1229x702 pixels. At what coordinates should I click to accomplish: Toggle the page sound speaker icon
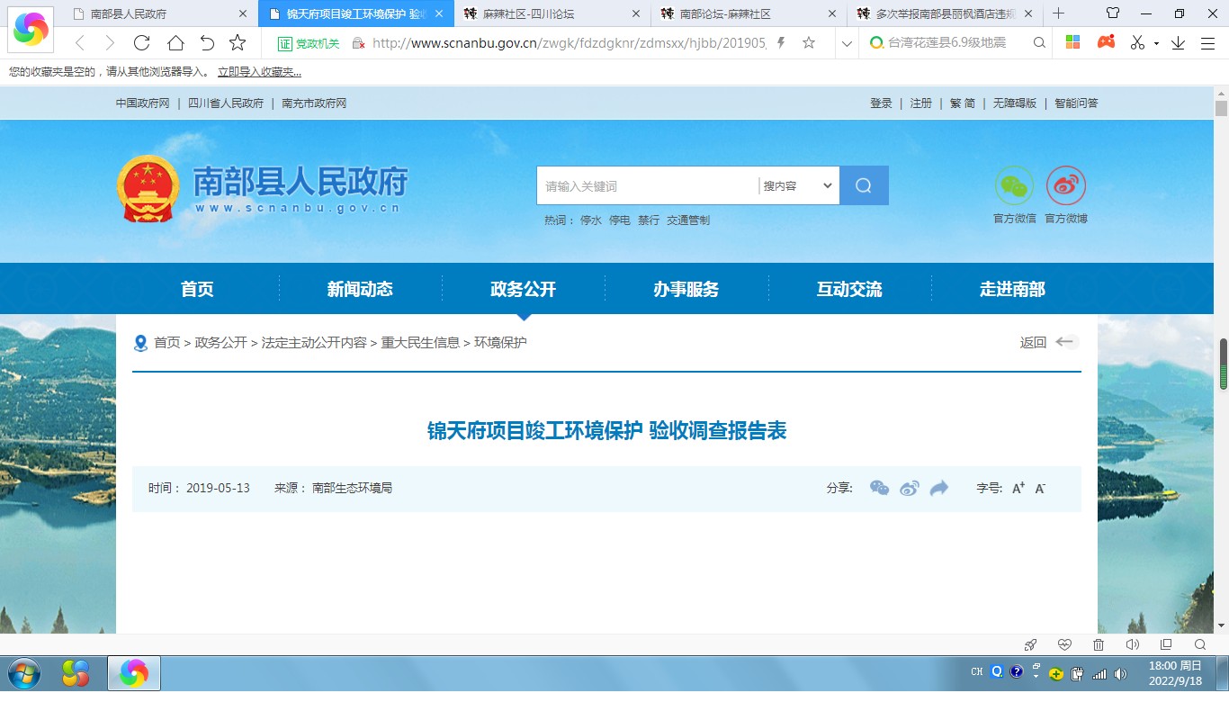click(x=1132, y=644)
